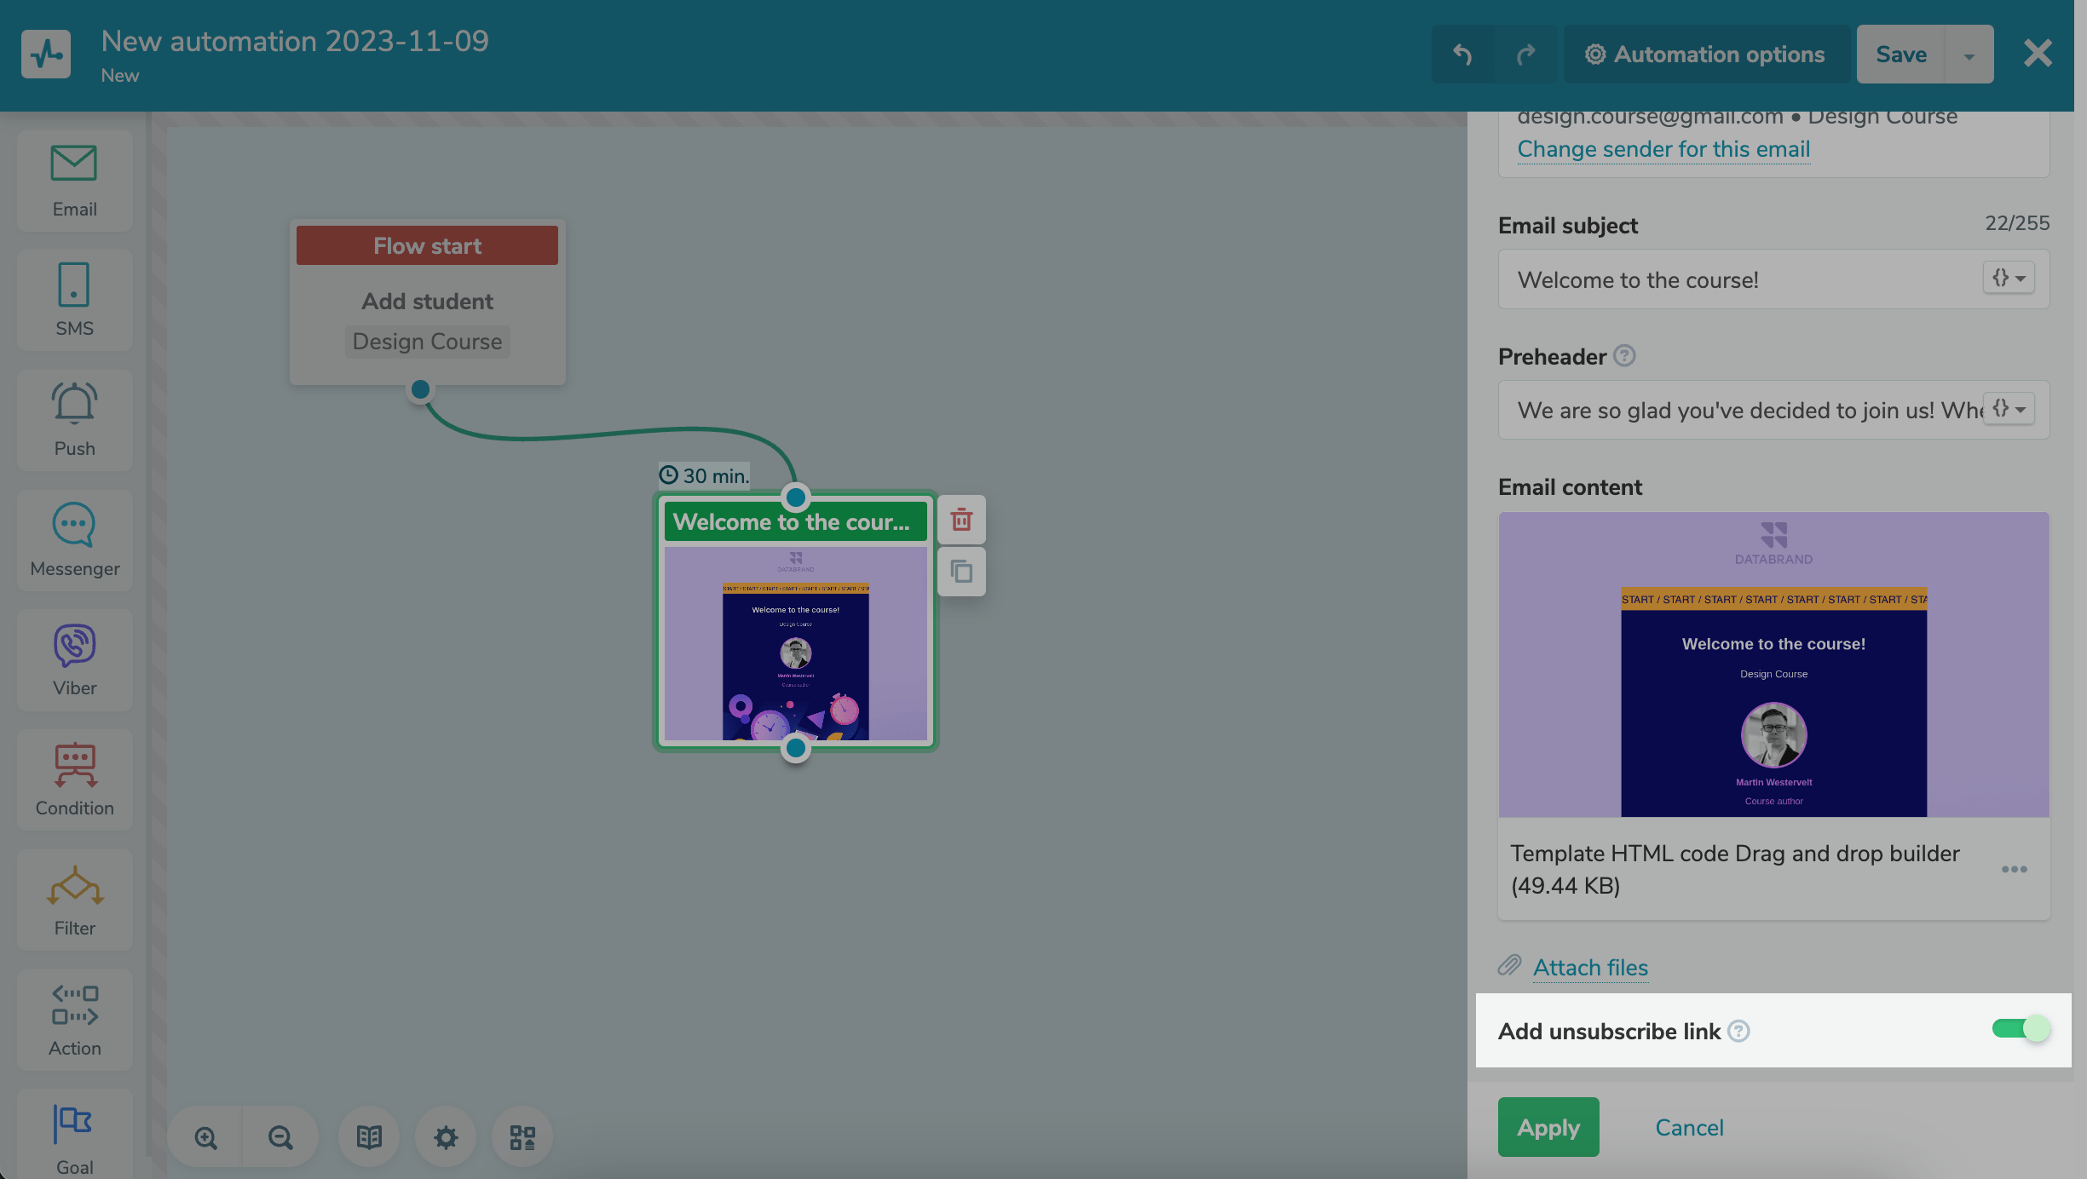
Task: Open variables dropdown in Email subject field
Action: (2009, 278)
